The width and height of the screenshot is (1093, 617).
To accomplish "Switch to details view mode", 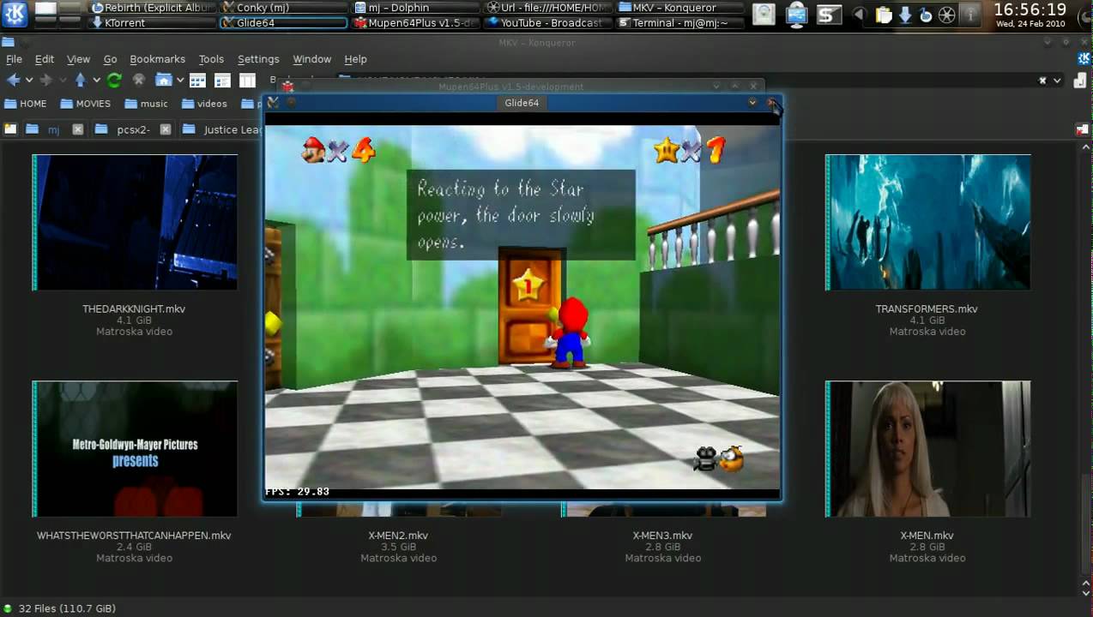I will (222, 81).
